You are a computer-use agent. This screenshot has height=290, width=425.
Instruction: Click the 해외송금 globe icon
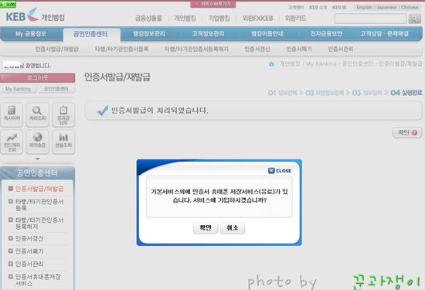[x=37, y=142]
